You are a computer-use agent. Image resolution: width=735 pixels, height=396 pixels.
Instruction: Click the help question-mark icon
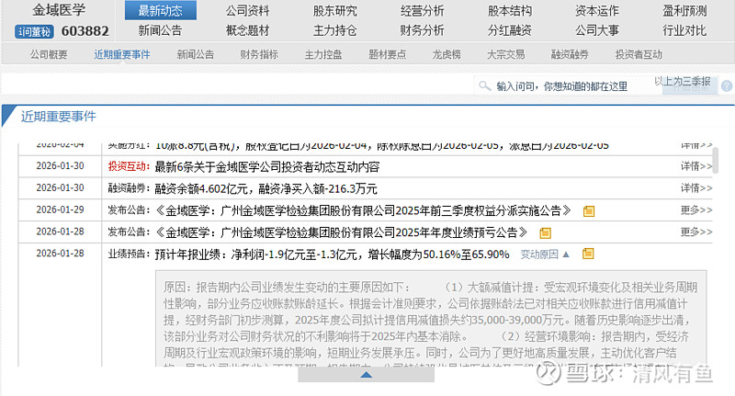[x=727, y=85]
